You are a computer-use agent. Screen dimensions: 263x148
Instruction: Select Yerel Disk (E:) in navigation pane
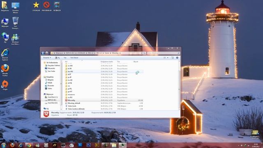(x=51, y=103)
